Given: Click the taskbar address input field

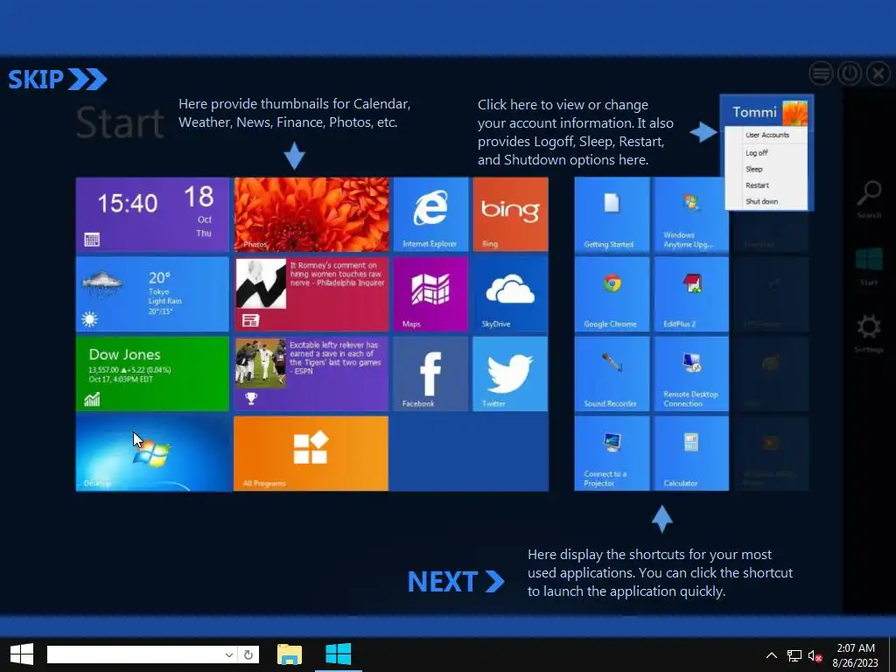Looking at the screenshot, I should (x=134, y=654).
